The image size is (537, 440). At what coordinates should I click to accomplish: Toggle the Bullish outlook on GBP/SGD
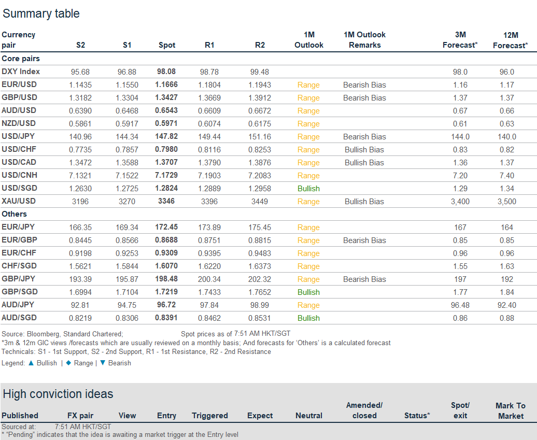tap(308, 292)
